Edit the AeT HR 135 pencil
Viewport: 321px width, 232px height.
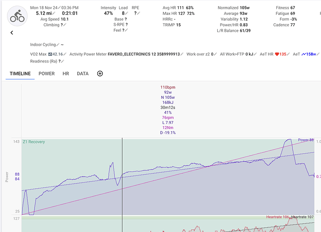[288, 54]
